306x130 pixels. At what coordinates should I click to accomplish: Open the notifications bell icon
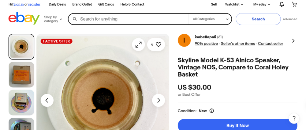pyautogui.click(x=282, y=4)
